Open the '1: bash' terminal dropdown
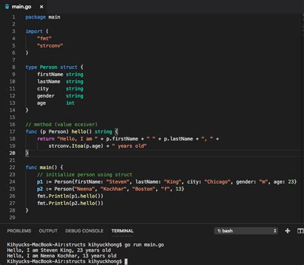Screen dimensions: 304x265 pos(246,231)
